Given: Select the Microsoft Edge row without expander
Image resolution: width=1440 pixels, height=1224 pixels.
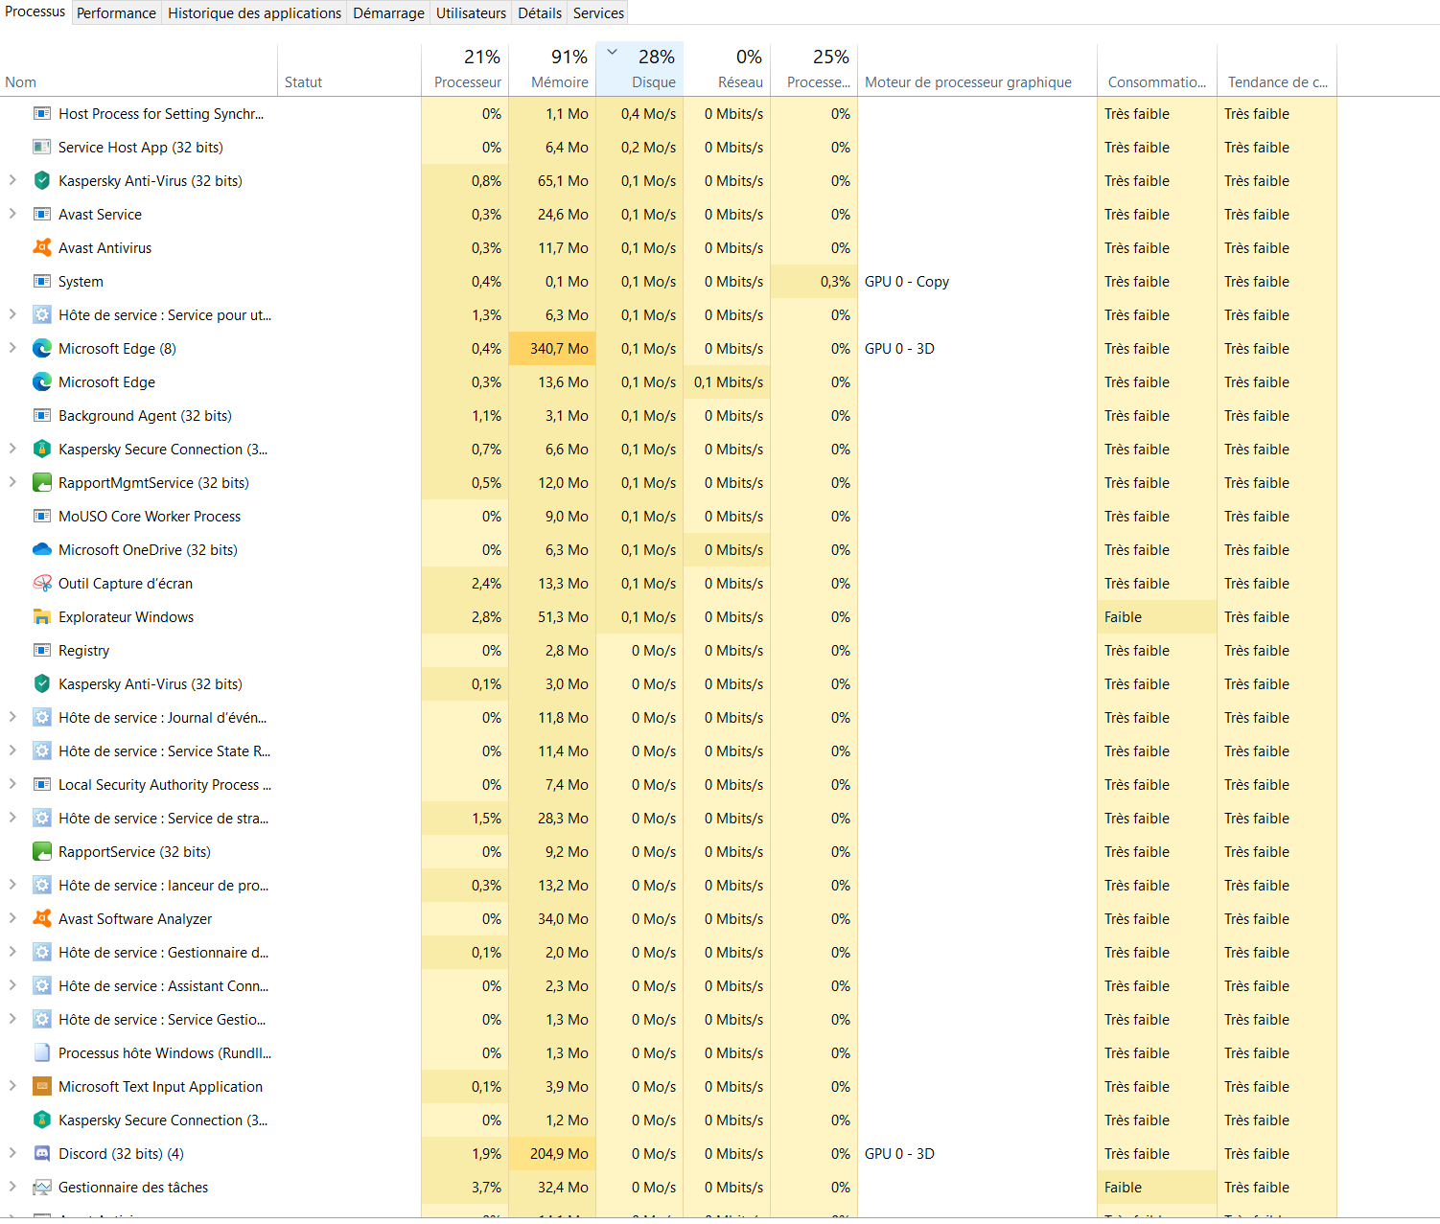Looking at the screenshot, I should (x=668, y=381).
